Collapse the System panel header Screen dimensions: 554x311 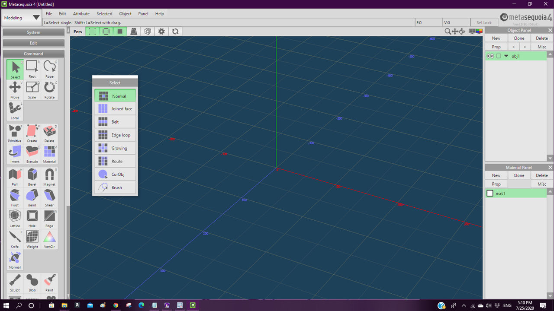pyautogui.click(x=33, y=32)
